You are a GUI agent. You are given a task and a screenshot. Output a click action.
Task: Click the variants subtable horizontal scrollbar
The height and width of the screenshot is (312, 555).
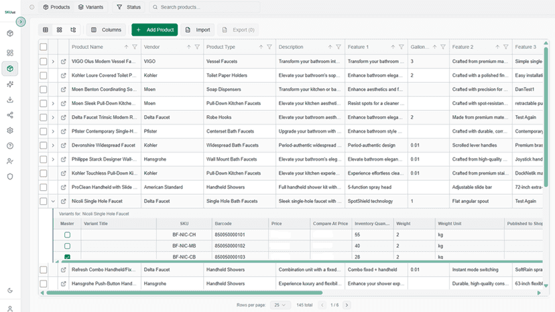point(302,261)
